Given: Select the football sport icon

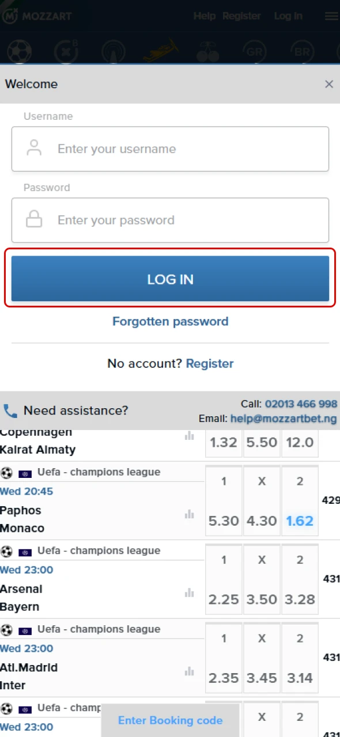Looking at the screenshot, I should tap(19, 52).
